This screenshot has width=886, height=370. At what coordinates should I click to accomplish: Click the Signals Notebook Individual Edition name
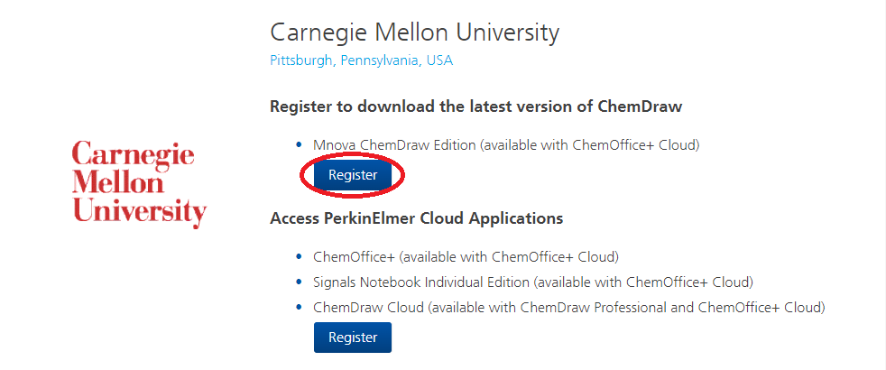pyautogui.click(x=421, y=282)
